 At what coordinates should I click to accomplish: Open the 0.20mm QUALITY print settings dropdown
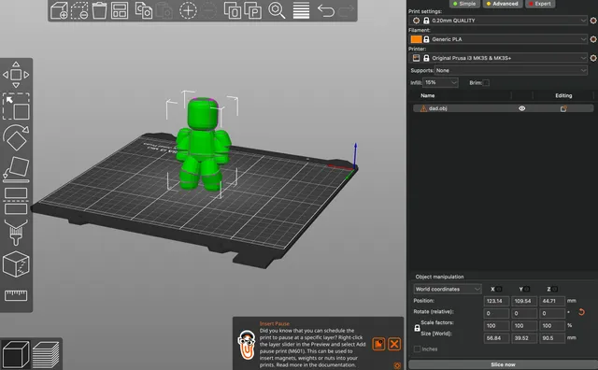pos(498,21)
